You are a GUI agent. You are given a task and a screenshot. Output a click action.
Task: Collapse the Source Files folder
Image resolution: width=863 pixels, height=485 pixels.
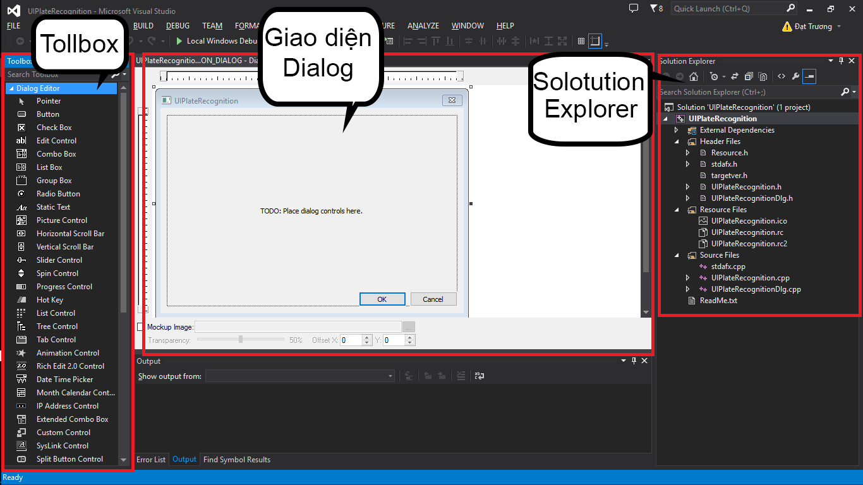(676, 255)
